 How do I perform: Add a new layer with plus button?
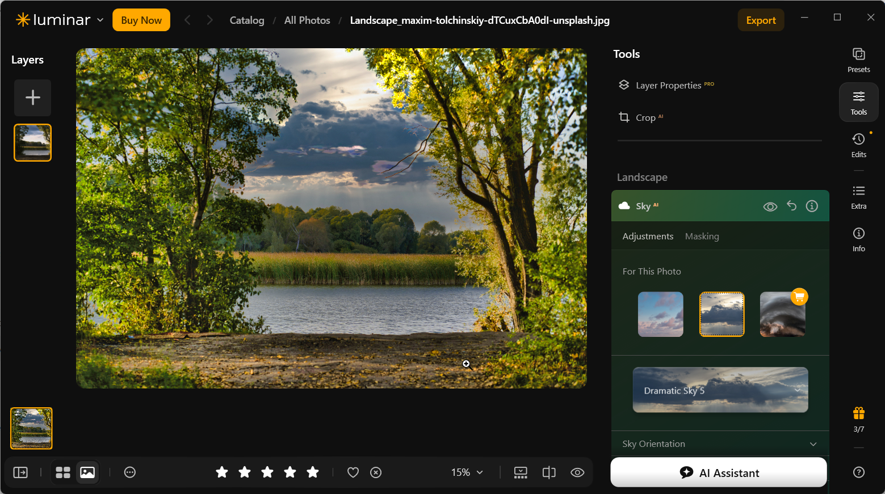33,98
